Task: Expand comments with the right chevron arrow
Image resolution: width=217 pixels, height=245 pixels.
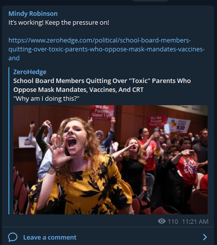Action: point(205,237)
